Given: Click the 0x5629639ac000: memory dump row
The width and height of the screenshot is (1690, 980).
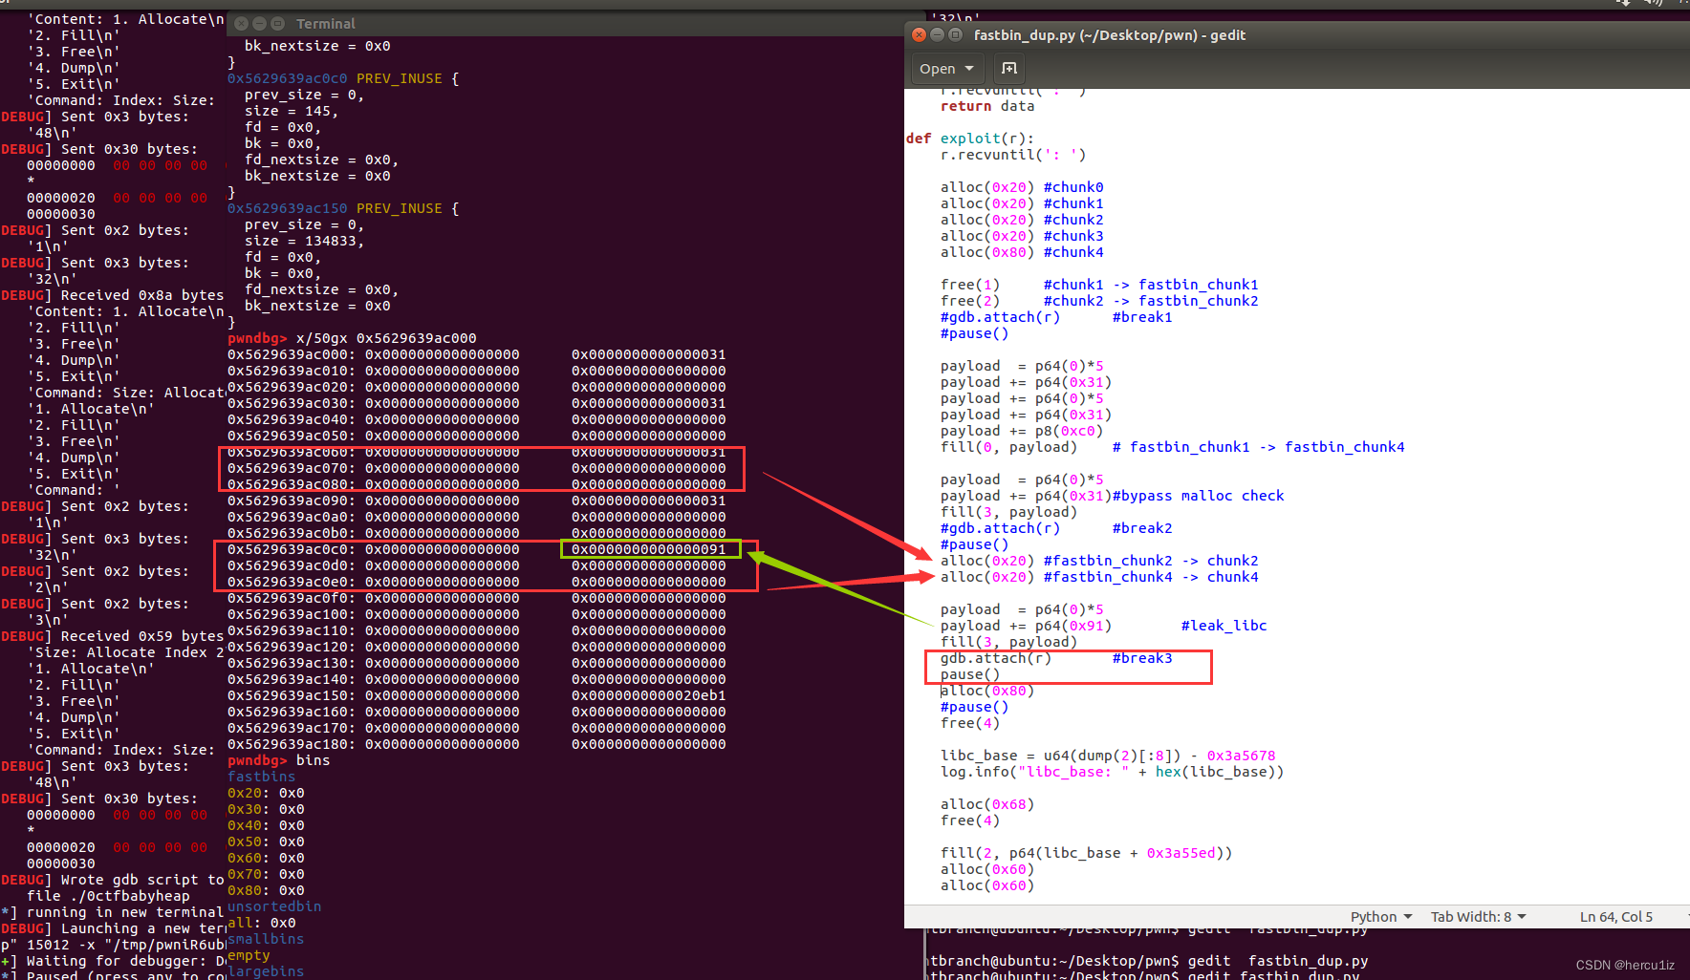Looking at the screenshot, I should coord(477,354).
